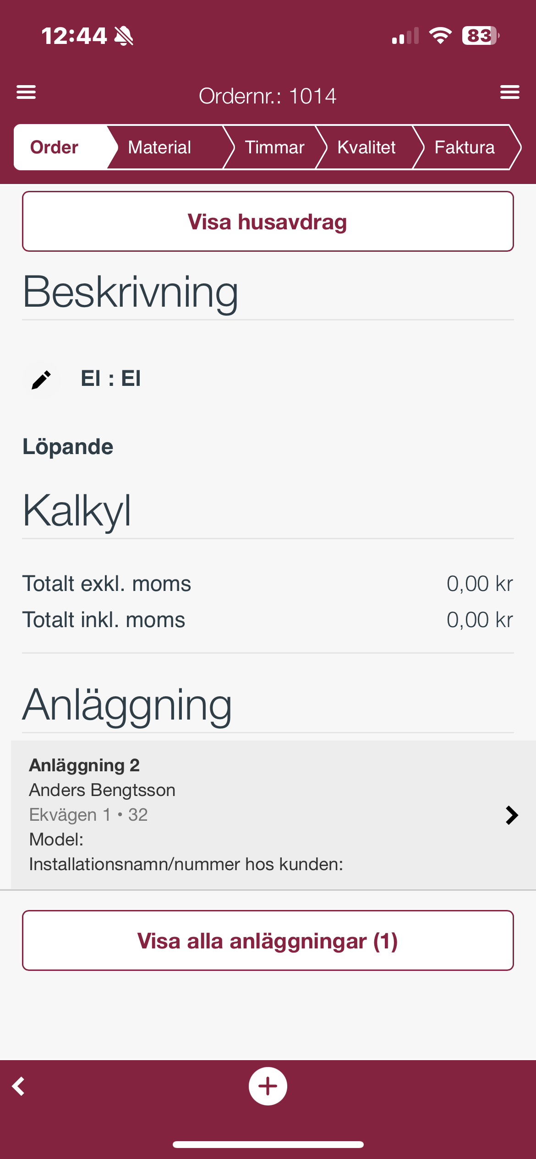Open the left hamburger menu
Screen dimensions: 536x1159
pos(26,92)
